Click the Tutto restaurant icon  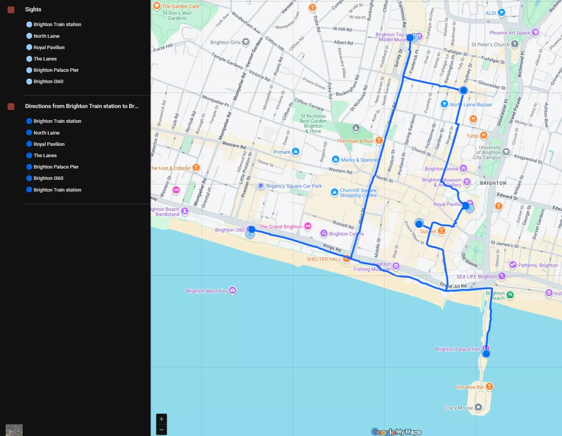(483, 135)
